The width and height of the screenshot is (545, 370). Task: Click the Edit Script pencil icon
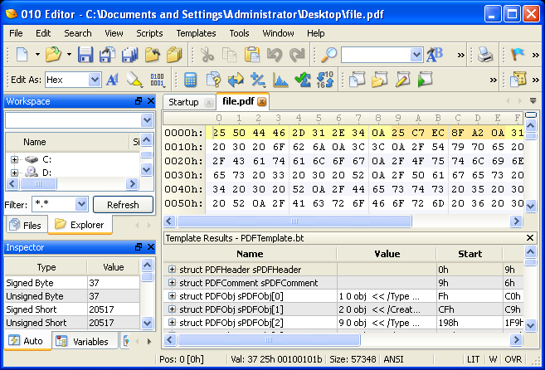click(x=402, y=80)
